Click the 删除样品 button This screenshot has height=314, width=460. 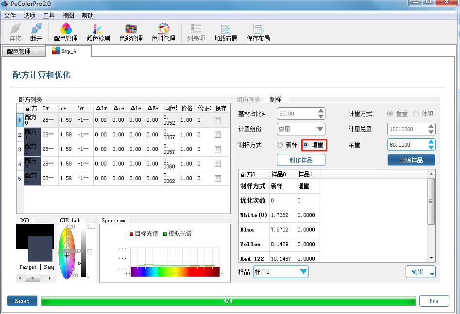(411, 160)
